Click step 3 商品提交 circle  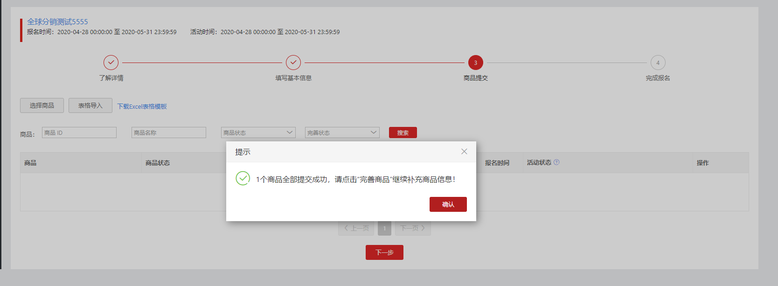pos(475,63)
